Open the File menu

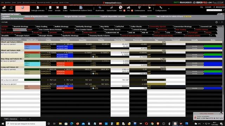coord(2,2)
